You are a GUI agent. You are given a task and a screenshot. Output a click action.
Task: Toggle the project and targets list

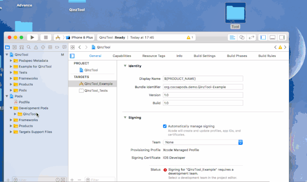click(x=72, y=56)
